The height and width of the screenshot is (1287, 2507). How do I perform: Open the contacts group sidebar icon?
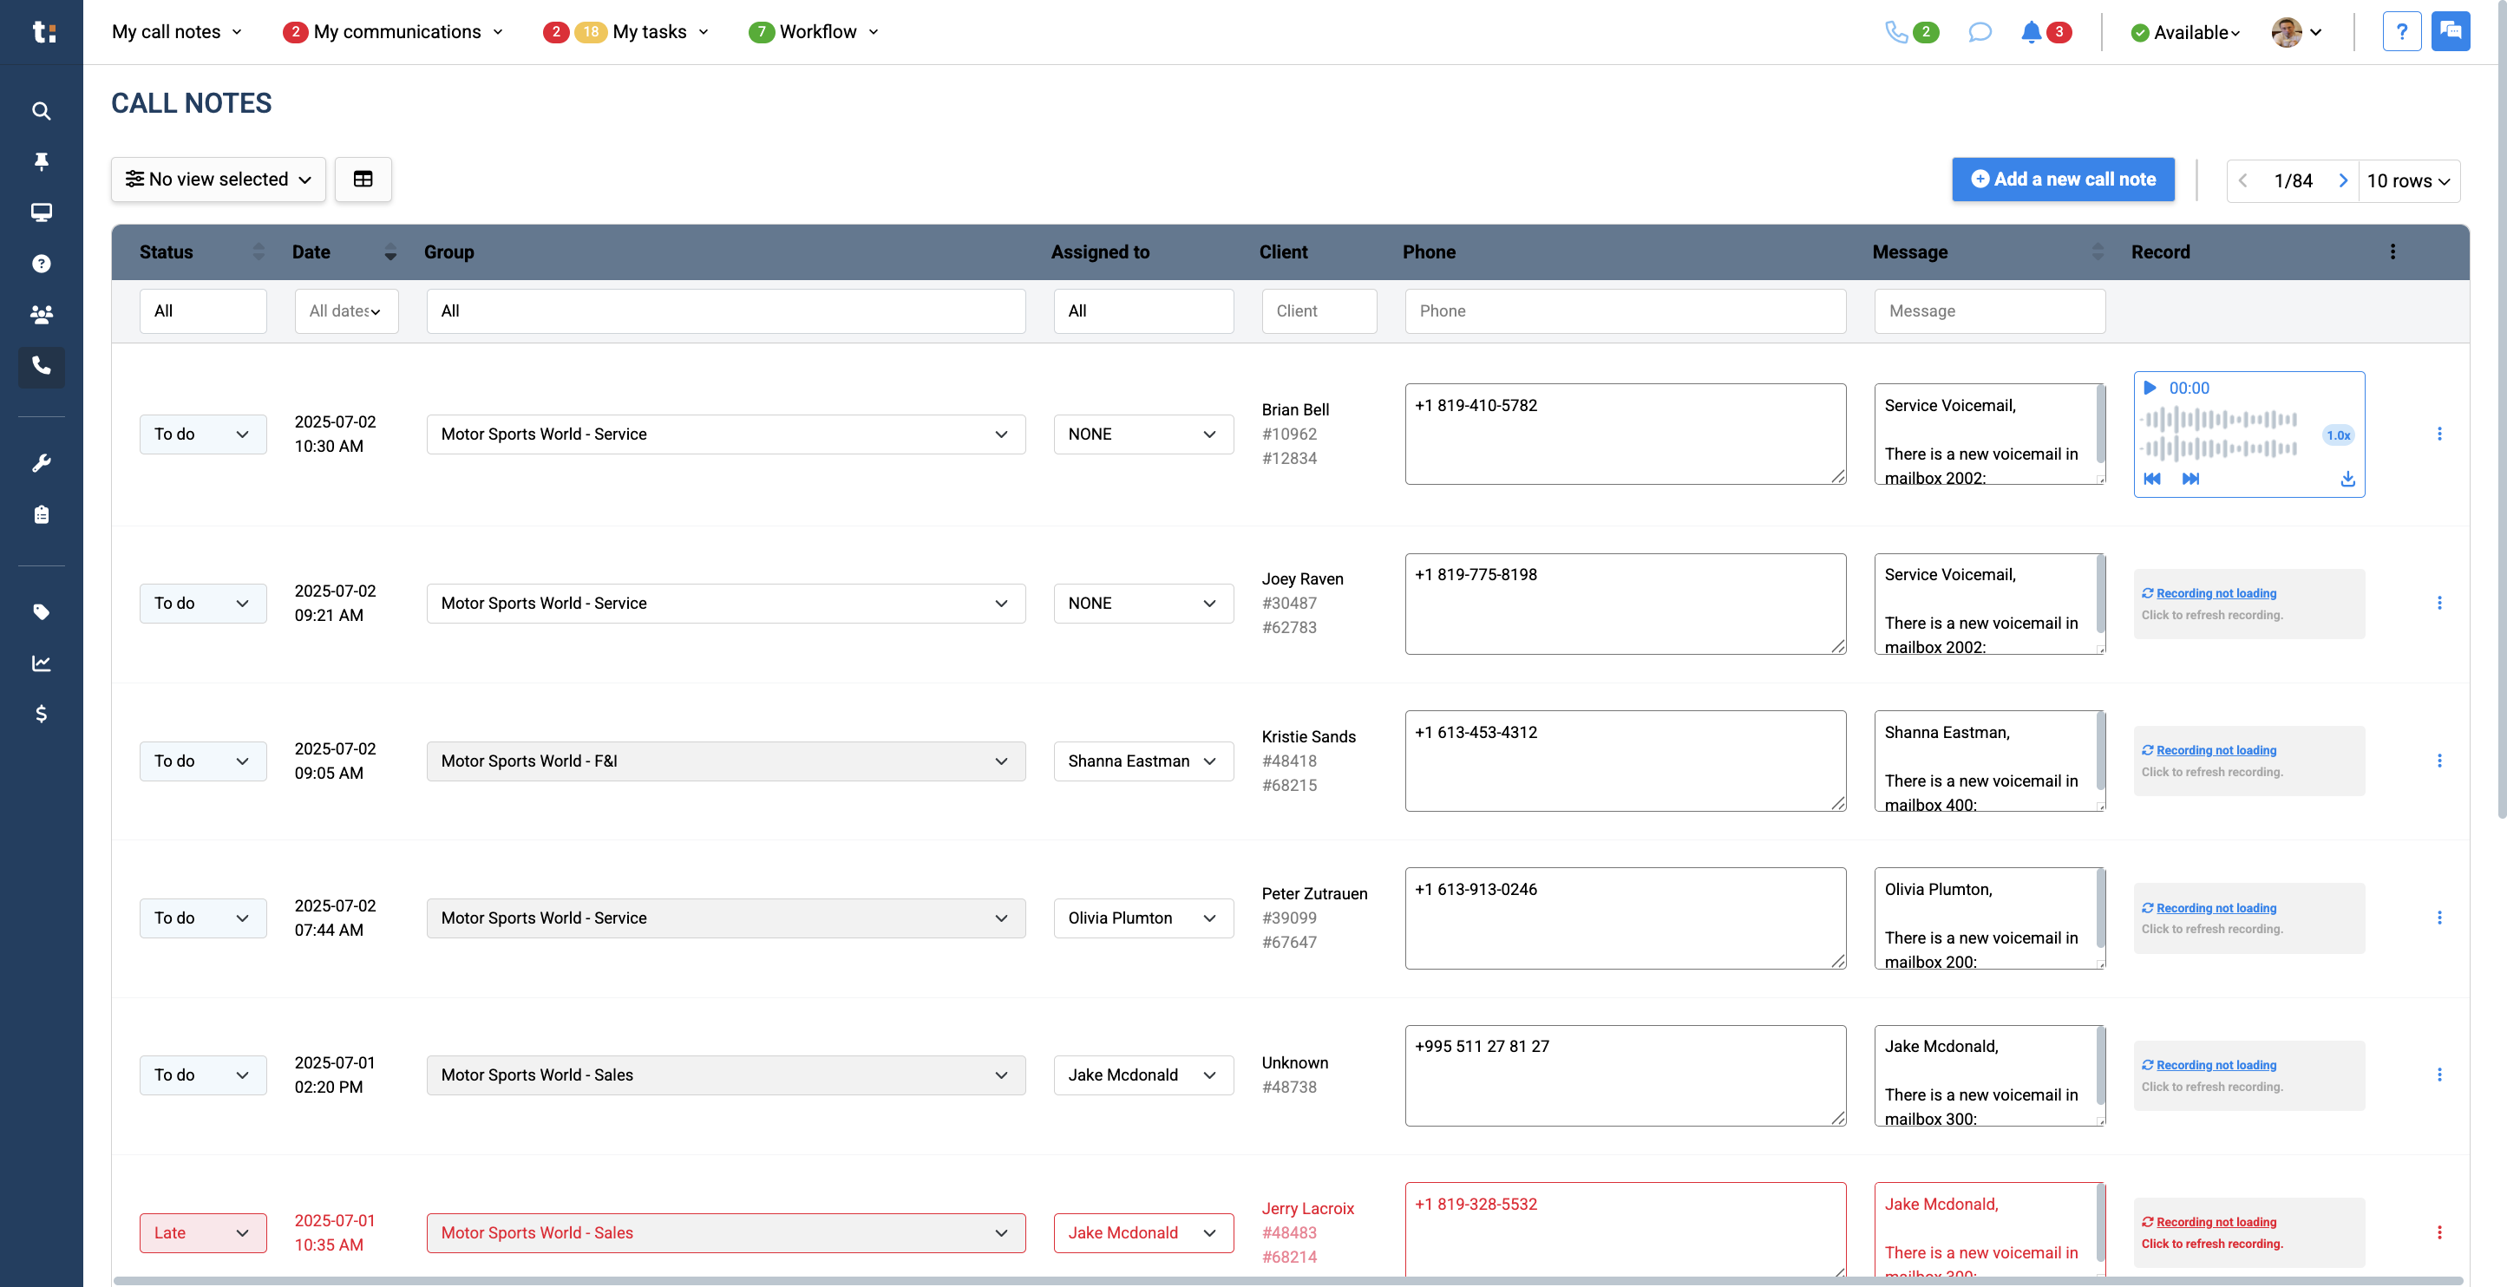(x=41, y=314)
